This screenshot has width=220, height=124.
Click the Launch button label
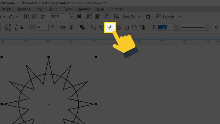pyautogui.click(x=169, y=17)
